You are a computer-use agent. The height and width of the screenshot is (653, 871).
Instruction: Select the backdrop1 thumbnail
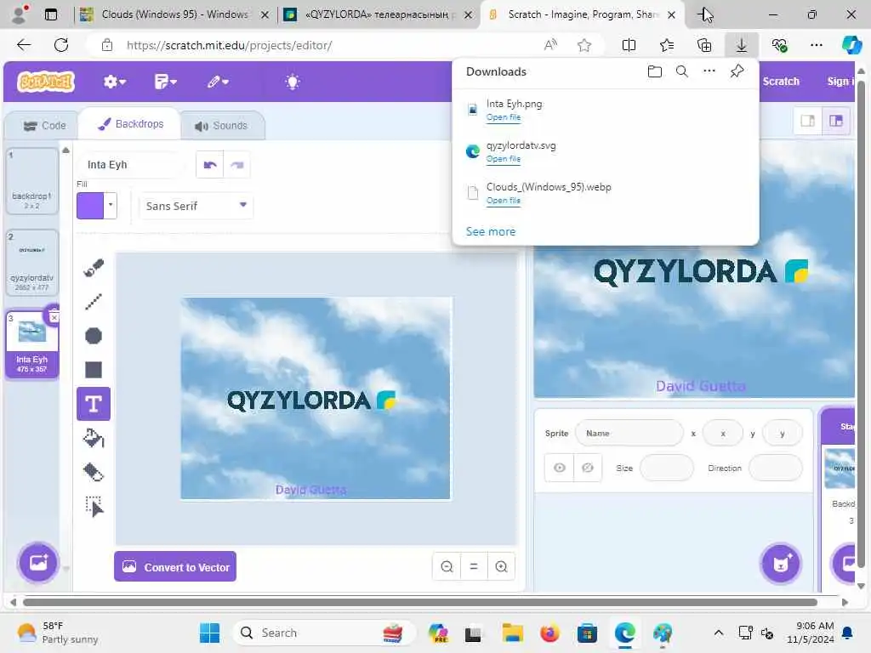click(32, 181)
